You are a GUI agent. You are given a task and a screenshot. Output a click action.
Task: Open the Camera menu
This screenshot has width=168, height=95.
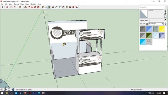(x=16, y=4)
